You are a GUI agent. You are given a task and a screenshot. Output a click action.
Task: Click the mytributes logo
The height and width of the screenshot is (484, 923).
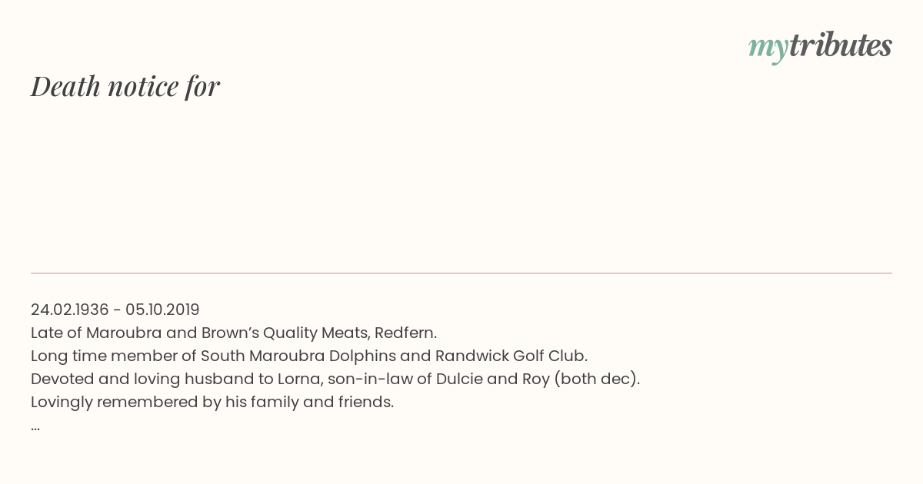819,46
